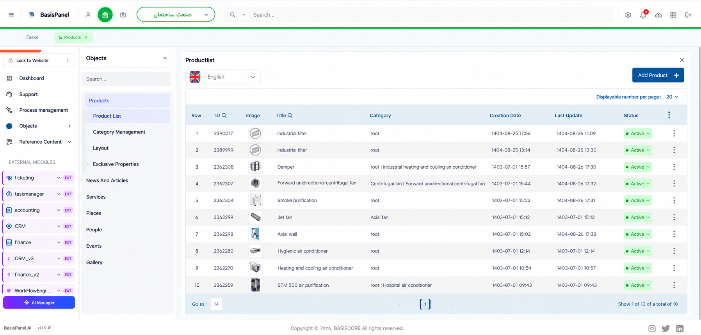This screenshot has height=335, width=701.
Task: Select Category Management in Objects panel
Action: tap(119, 132)
